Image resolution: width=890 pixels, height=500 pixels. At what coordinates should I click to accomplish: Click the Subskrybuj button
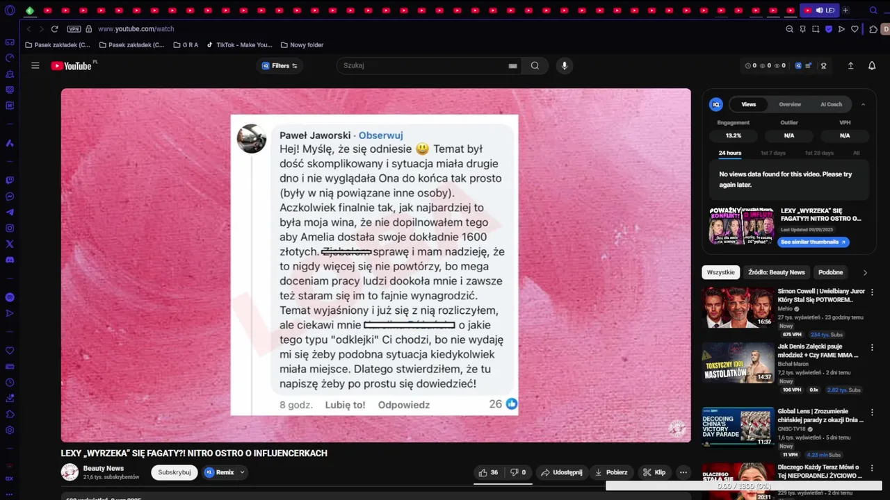[175, 472]
